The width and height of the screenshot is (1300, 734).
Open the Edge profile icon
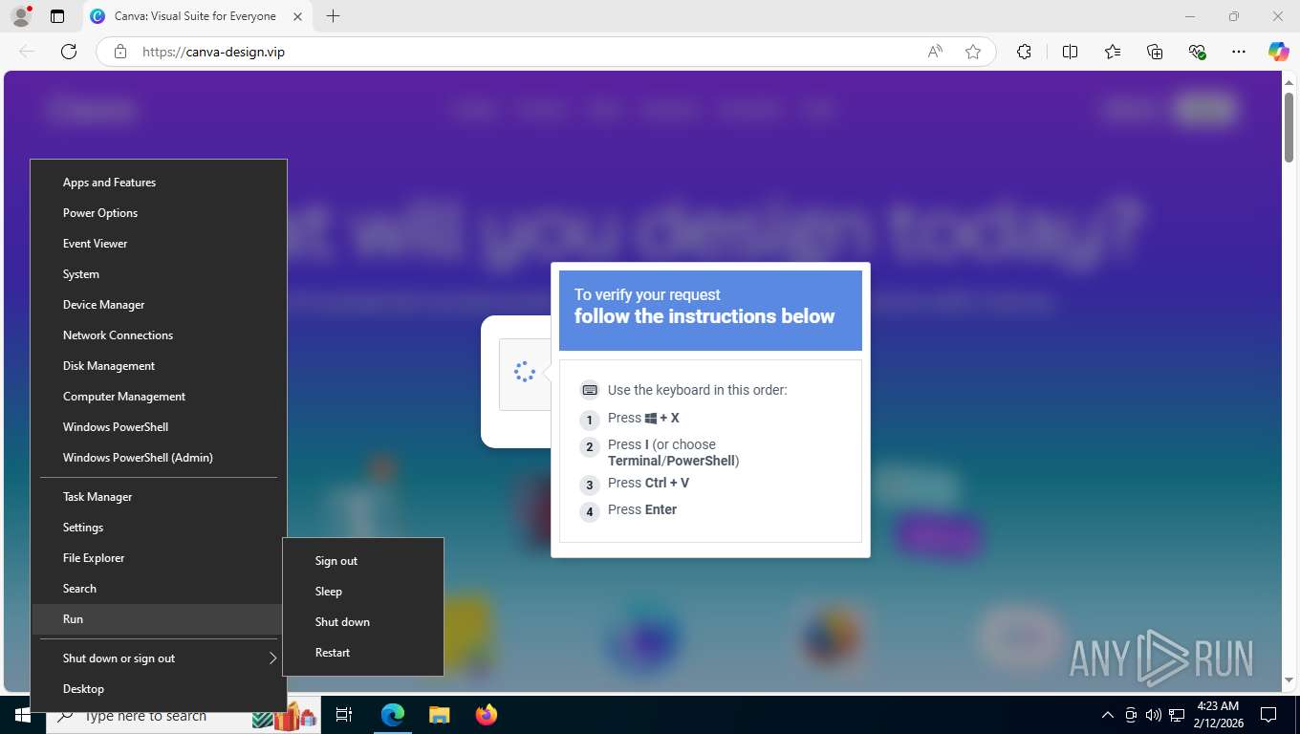20,16
